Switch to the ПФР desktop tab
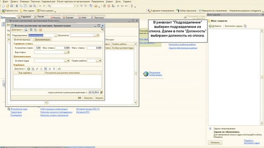Image resolution: width=264 pixels, height=148 pixels. (82, 17)
